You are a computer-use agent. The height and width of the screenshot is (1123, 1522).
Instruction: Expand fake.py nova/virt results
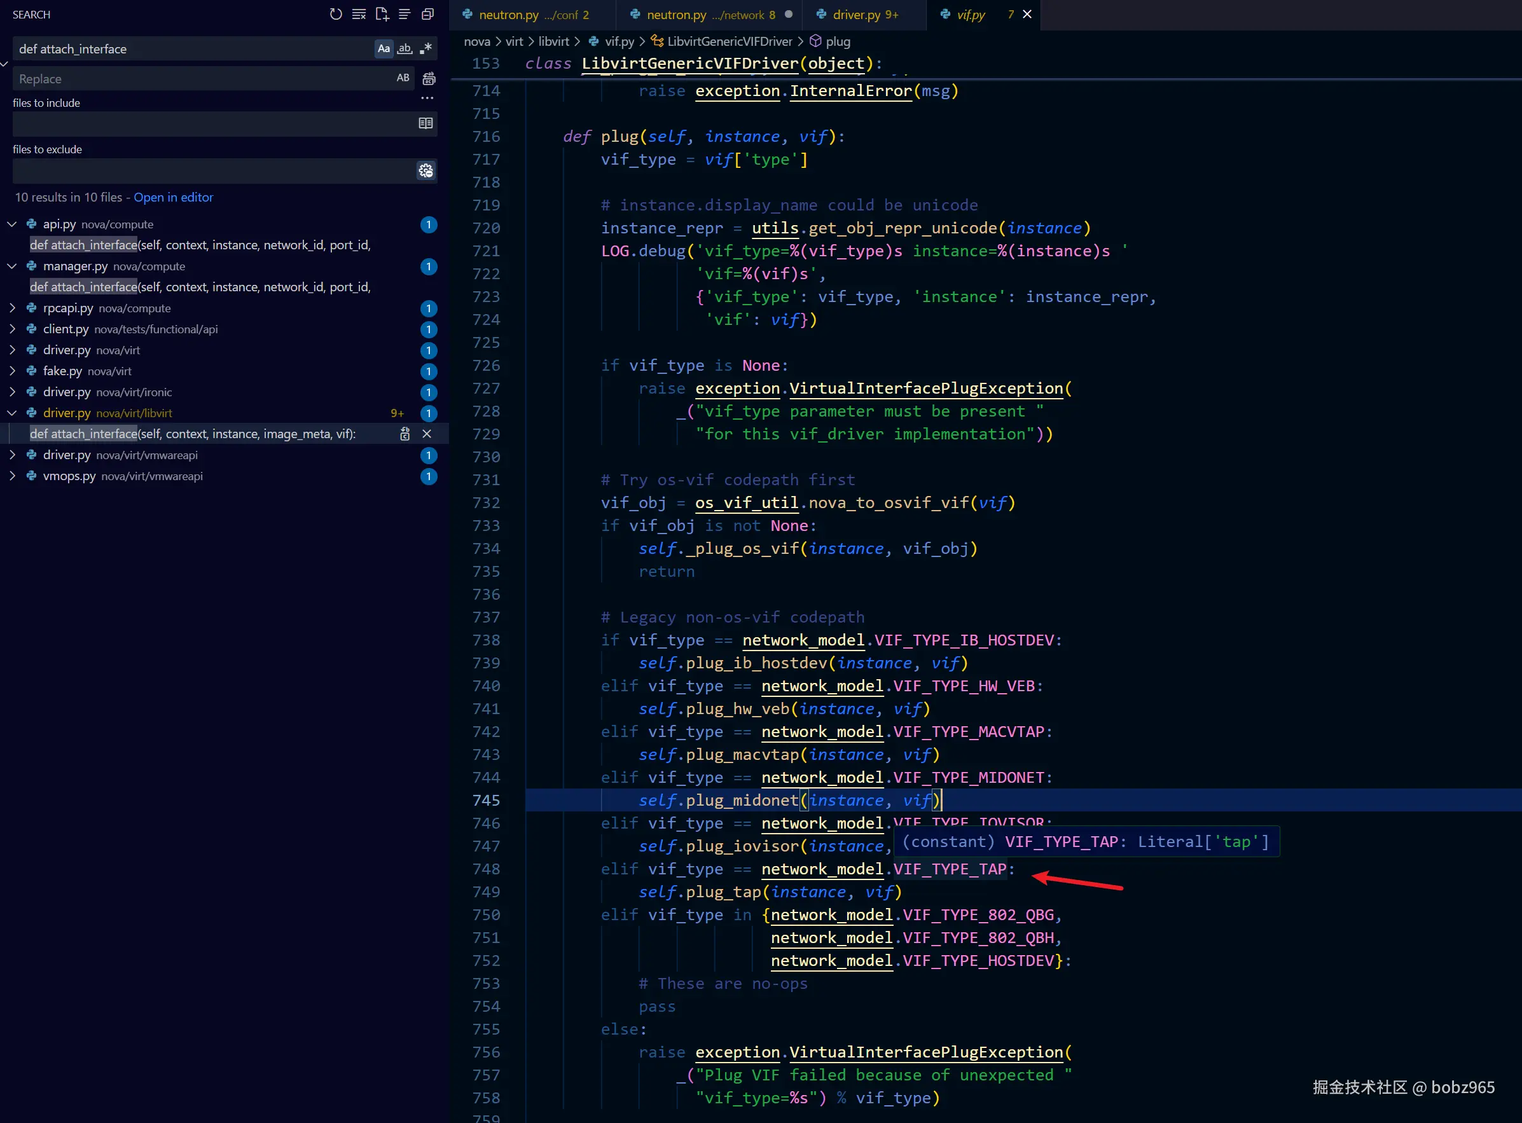[x=12, y=371]
